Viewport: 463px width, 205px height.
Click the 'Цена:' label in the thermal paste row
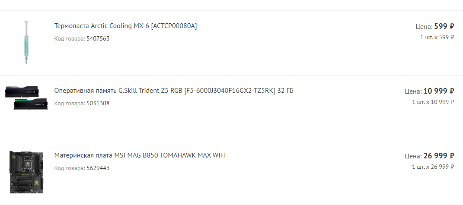425,27
